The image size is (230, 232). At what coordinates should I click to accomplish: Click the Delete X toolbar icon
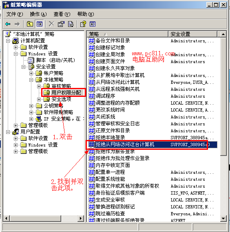click(51, 24)
